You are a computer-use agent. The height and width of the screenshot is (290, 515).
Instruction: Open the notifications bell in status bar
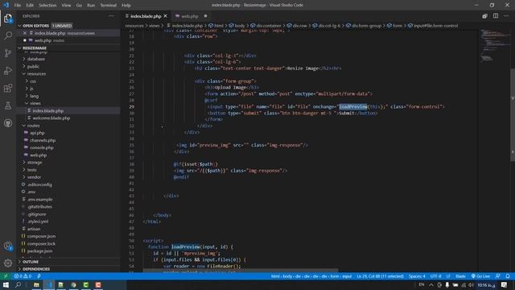508,276
